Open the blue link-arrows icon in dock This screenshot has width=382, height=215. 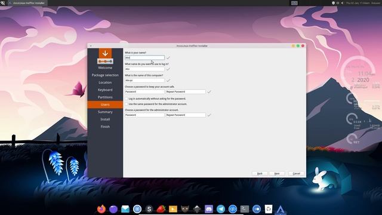pyautogui.click(x=233, y=209)
